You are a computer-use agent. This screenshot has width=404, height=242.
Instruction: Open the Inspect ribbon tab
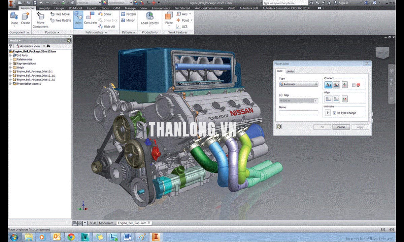(x=91, y=8)
